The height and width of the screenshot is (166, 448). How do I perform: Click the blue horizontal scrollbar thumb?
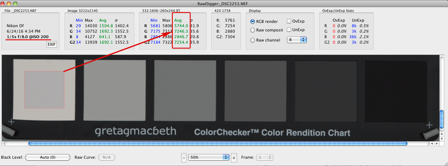tap(217, 144)
